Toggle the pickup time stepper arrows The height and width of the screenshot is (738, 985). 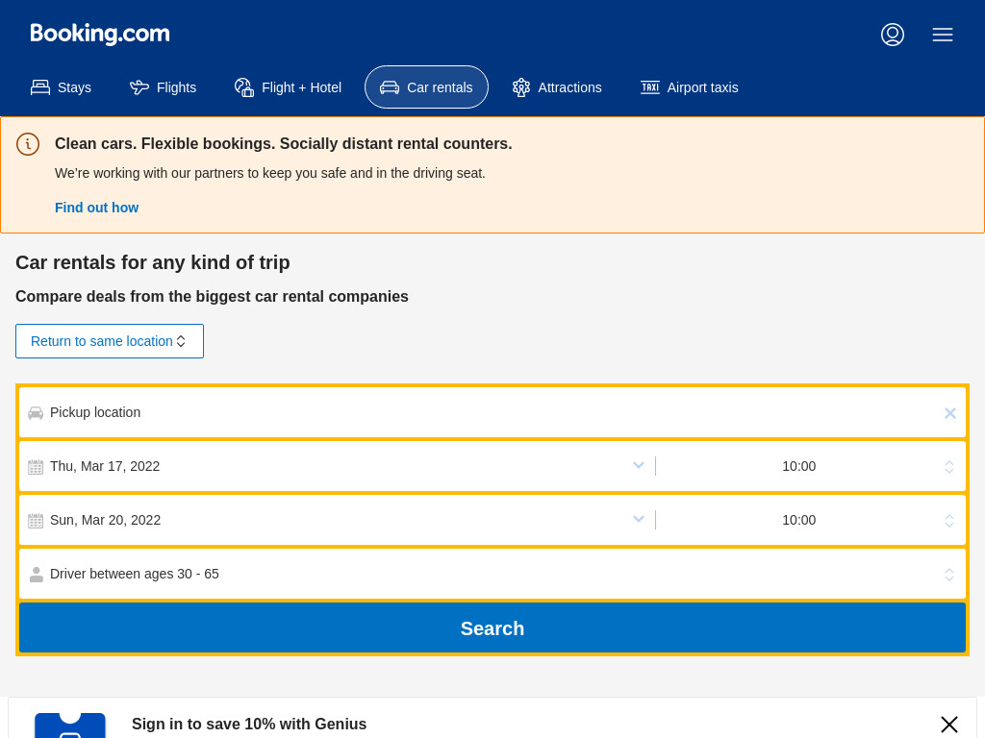(949, 467)
